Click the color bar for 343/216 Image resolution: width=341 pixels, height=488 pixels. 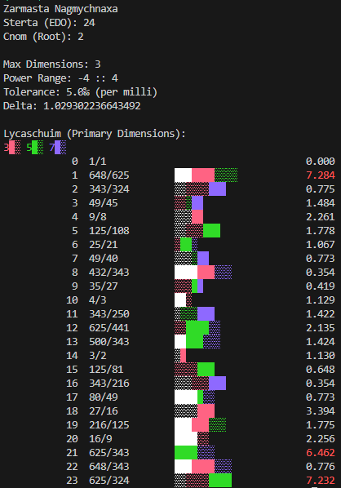(x=200, y=383)
